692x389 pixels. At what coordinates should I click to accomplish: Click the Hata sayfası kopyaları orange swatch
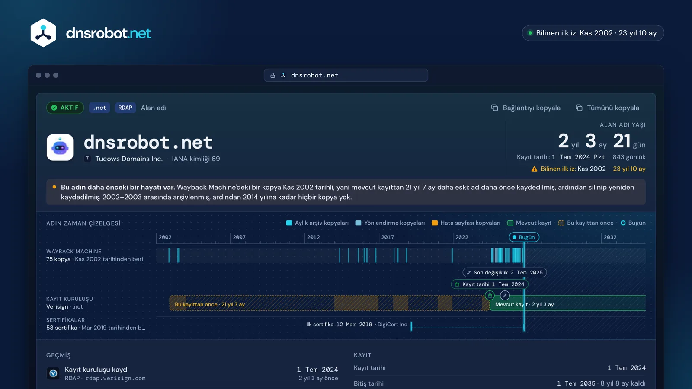(x=435, y=223)
